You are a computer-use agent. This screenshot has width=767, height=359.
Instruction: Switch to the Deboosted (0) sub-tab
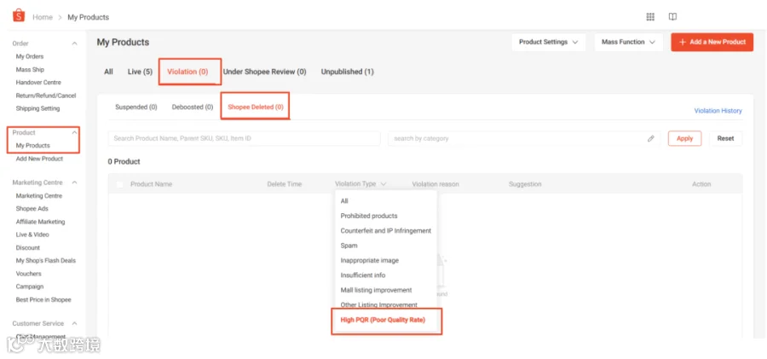[193, 107]
